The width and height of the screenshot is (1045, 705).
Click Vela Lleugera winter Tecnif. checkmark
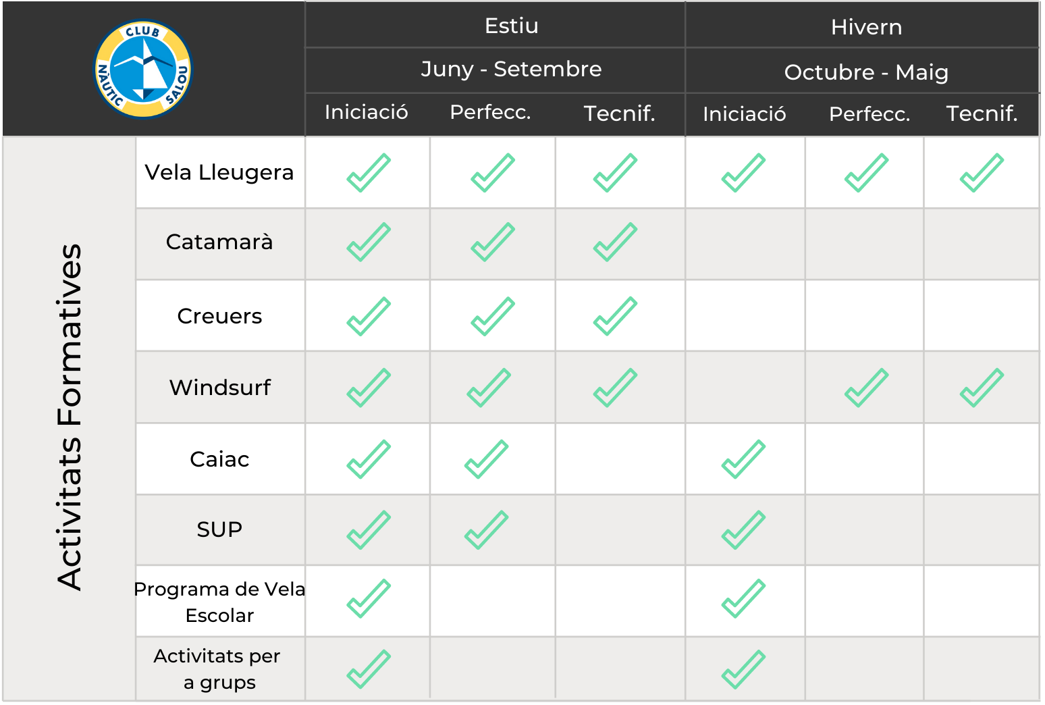[982, 173]
